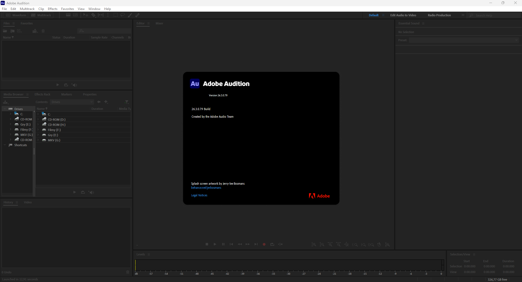This screenshot has height=282, width=522.
Task: Open the Window menu
Action: 94,9
